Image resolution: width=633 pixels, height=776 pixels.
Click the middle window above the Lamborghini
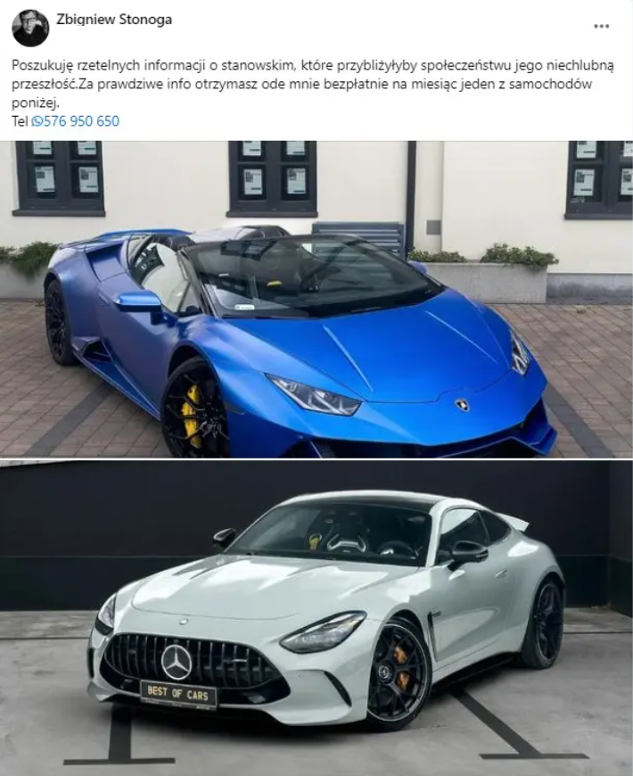click(x=273, y=179)
